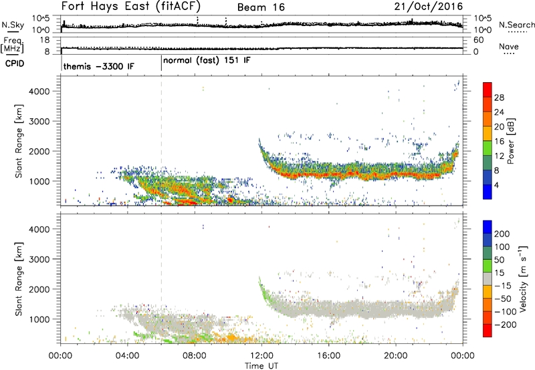The width and height of the screenshot is (535, 370).
Task: Click the "-100" Velocity color bar label
Action: pos(505,312)
